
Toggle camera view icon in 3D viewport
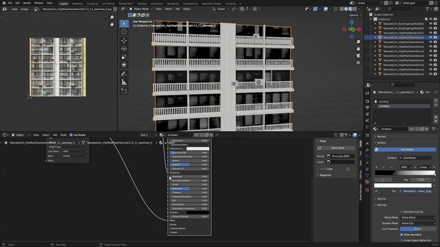(x=358, y=56)
